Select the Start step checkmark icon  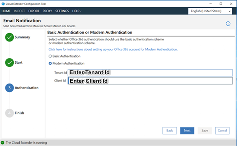[9, 63]
